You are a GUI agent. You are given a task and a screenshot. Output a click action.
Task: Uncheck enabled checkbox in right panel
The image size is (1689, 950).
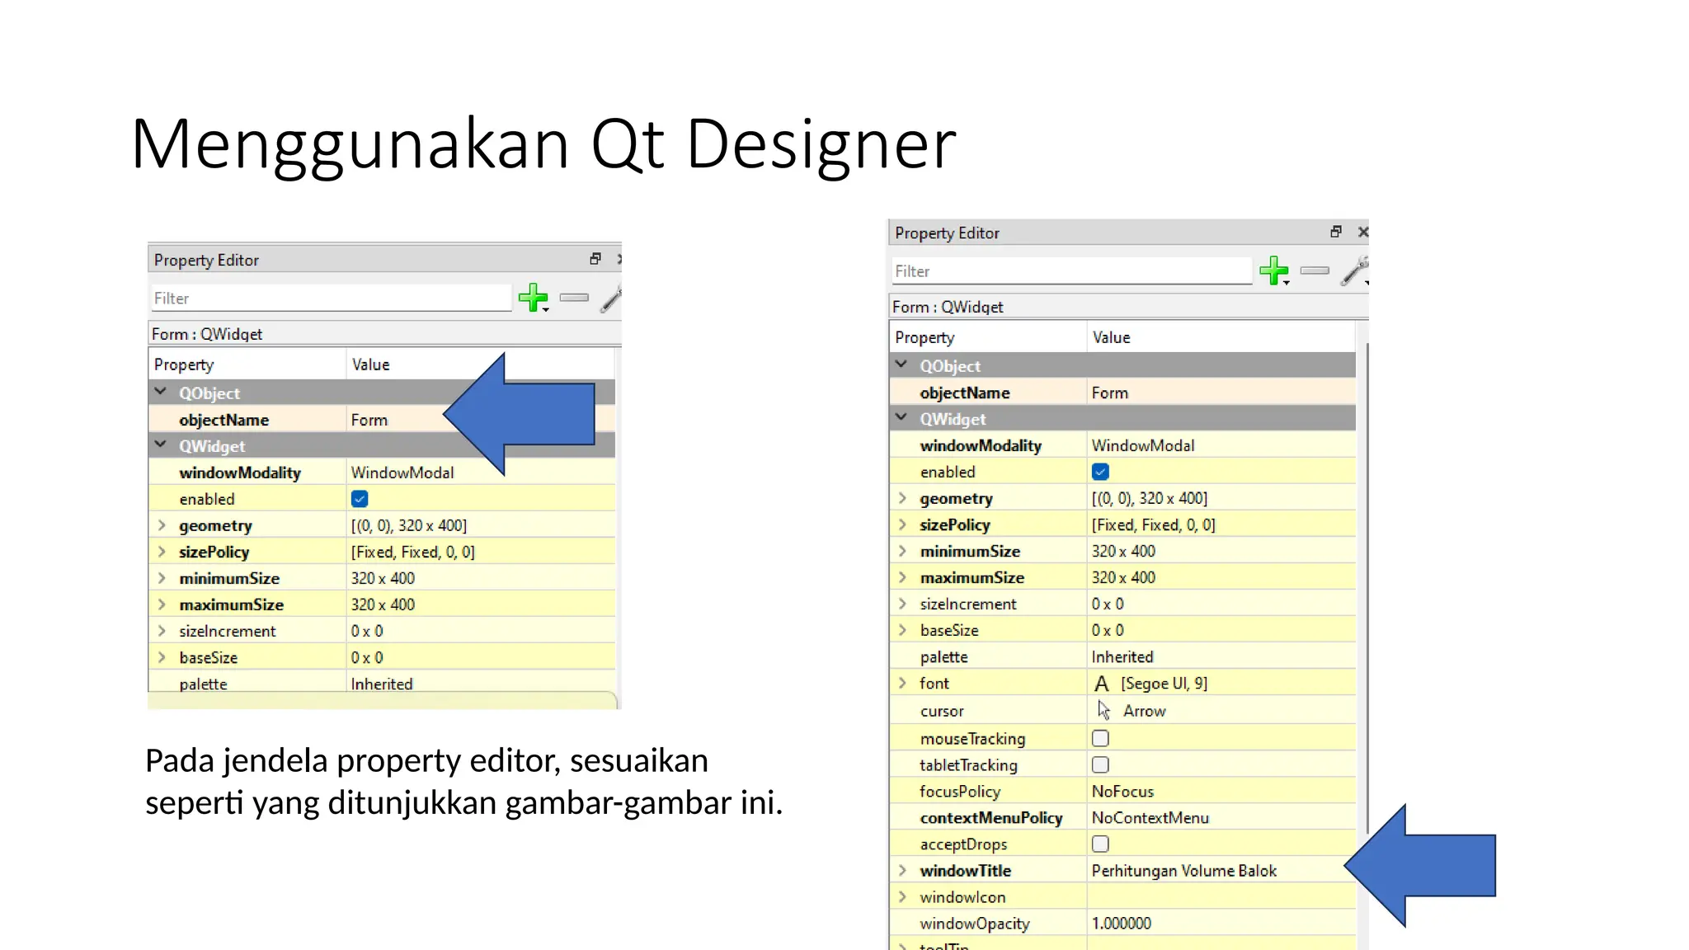(1100, 472)
